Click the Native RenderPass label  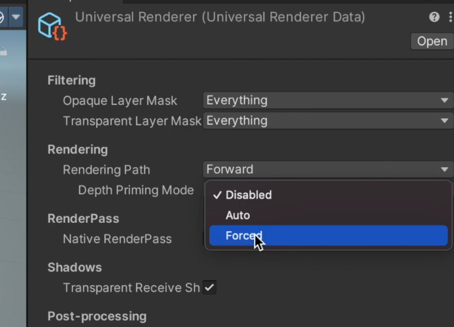coord(117,239)
